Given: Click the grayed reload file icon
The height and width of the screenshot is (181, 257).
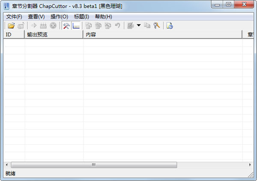Looking at the screenshot, I should (21, 26).
